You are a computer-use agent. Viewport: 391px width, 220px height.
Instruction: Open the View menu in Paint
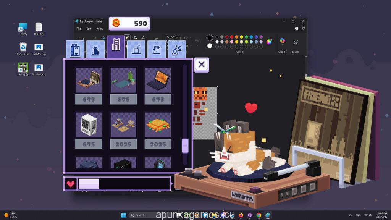click(100, 29)
